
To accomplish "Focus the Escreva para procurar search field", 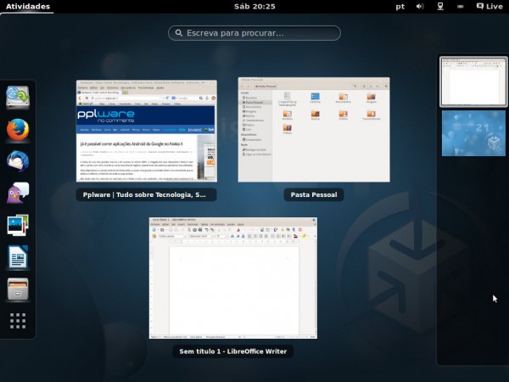I will (x=255, y=33).
